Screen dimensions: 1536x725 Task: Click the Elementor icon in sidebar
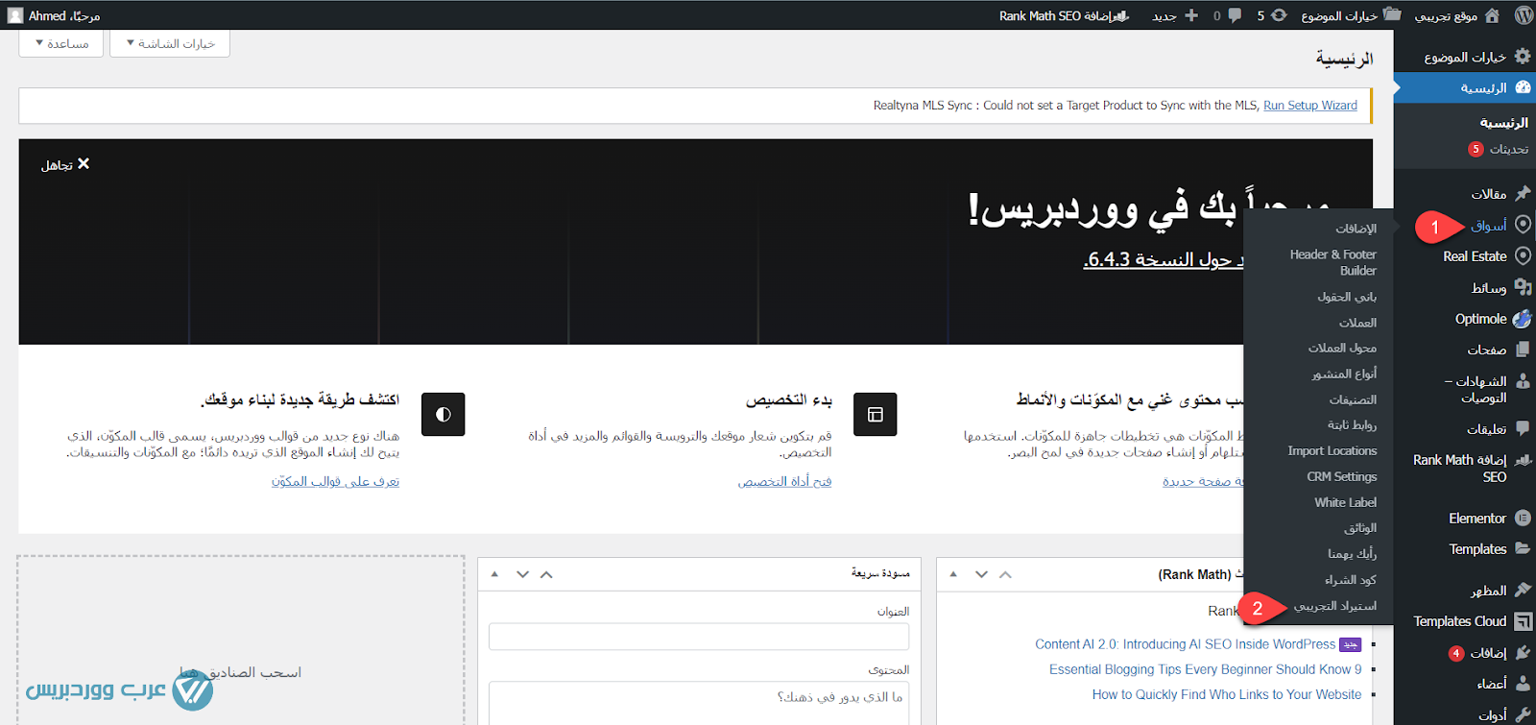click(x=1523, y=519)
